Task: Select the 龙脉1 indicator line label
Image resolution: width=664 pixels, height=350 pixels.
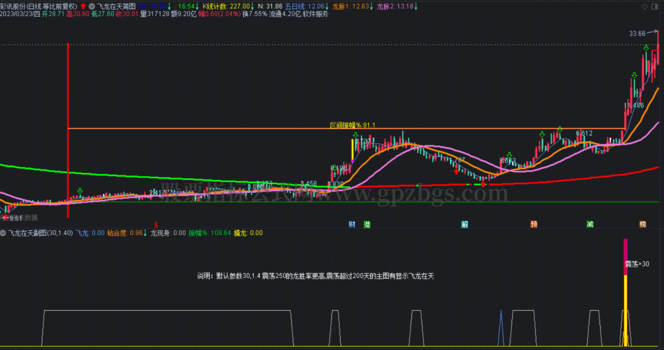Action: [x=349, y=6]
